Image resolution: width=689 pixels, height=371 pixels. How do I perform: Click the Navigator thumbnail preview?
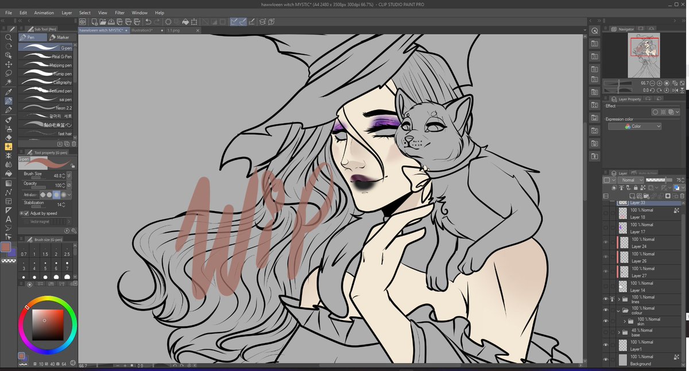pyautogui.click(x=644, y=56)
